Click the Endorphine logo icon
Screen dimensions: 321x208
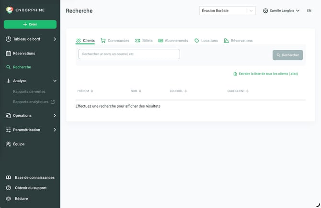click(10, 10)
